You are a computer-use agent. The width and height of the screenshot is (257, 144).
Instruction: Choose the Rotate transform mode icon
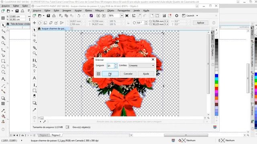pos(40,23)
